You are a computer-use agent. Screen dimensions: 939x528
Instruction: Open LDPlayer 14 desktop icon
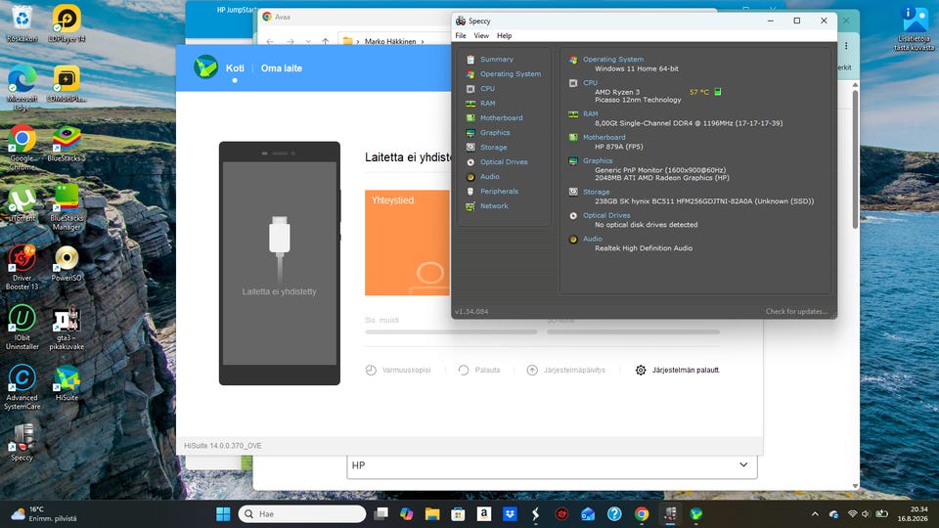coord(67,23)
